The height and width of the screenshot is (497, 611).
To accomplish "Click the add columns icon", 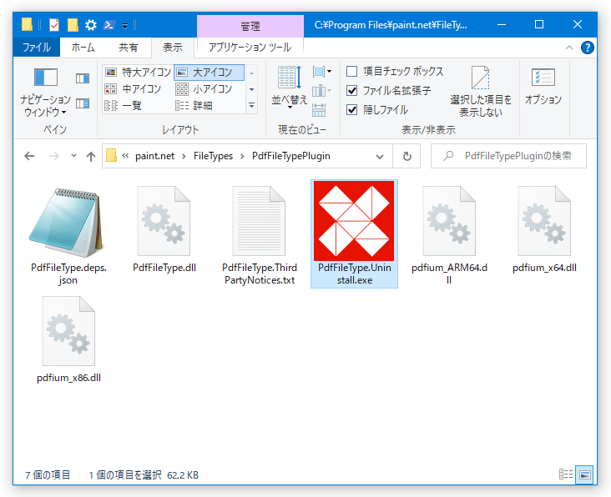I will (x=322, y=91).
